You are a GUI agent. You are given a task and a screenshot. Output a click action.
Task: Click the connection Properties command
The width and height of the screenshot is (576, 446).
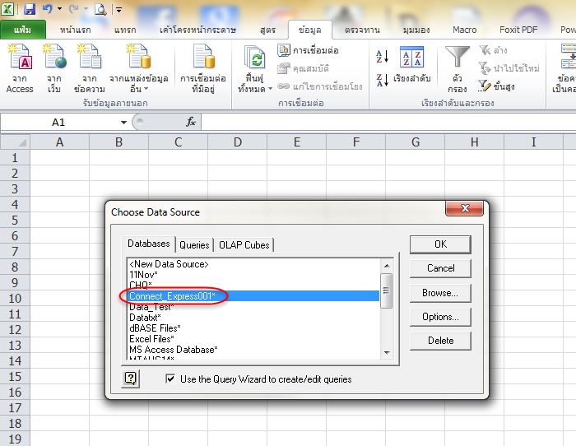304,68
